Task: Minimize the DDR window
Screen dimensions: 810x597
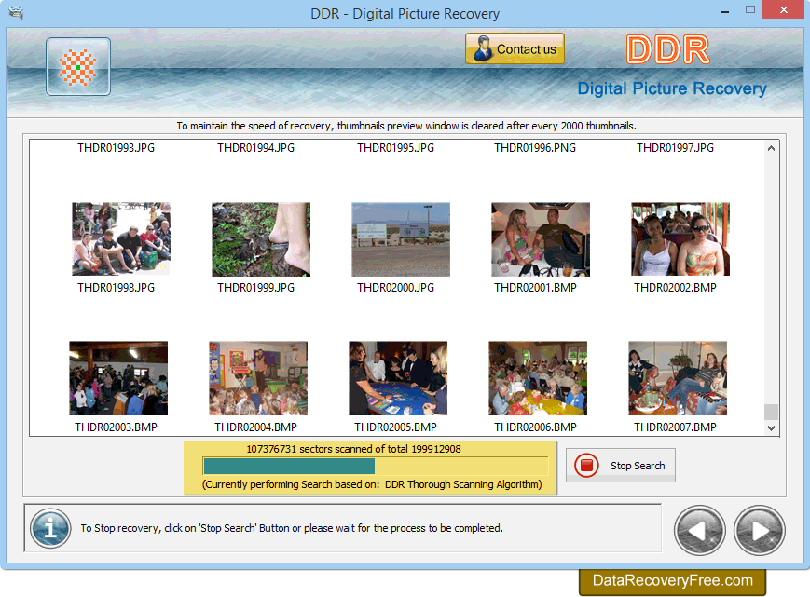Action: (x=725, y=10)
